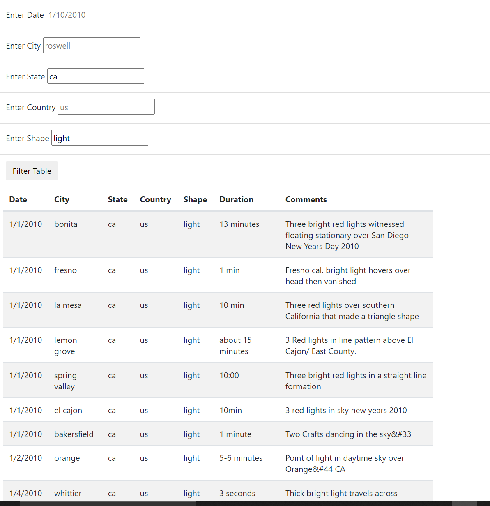Viewport: 490px width, 506px height.
Task: Click the City column header
Action: [x=62, y=199]
